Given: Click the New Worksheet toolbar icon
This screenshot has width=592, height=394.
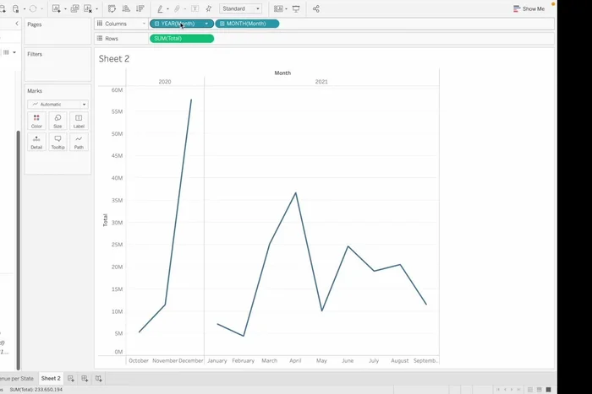Looking at the screenshot, I should click(57, 8).
